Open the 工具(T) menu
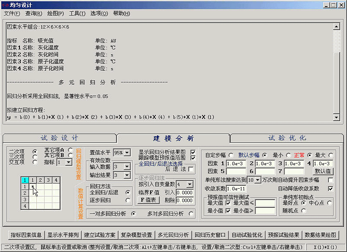The image size is (347, 252). coord(77,13)
